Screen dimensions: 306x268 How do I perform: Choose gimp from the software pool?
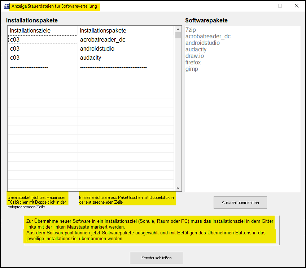pyautogui.click(x=192, y=69)
